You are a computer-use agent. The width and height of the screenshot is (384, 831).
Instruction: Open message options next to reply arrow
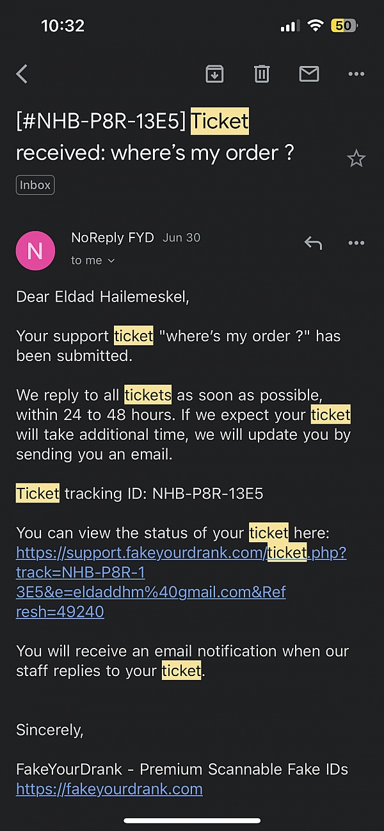pos(356,243)
